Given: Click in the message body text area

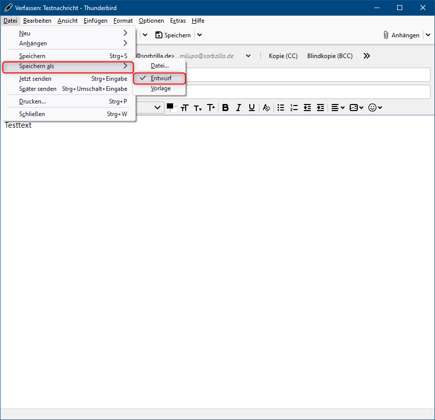Looking at the screenshot, I should pyautogui.click(x=217, y=252).
